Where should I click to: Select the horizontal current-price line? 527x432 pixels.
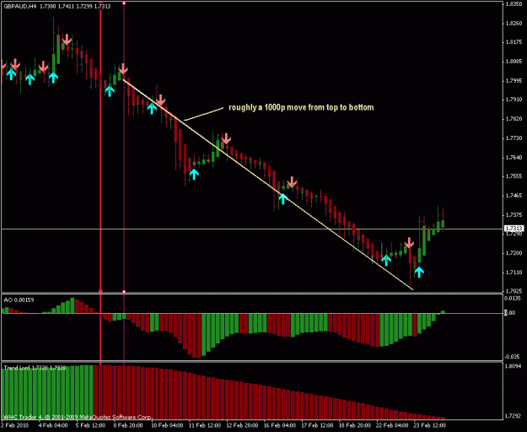pos(252,229)
